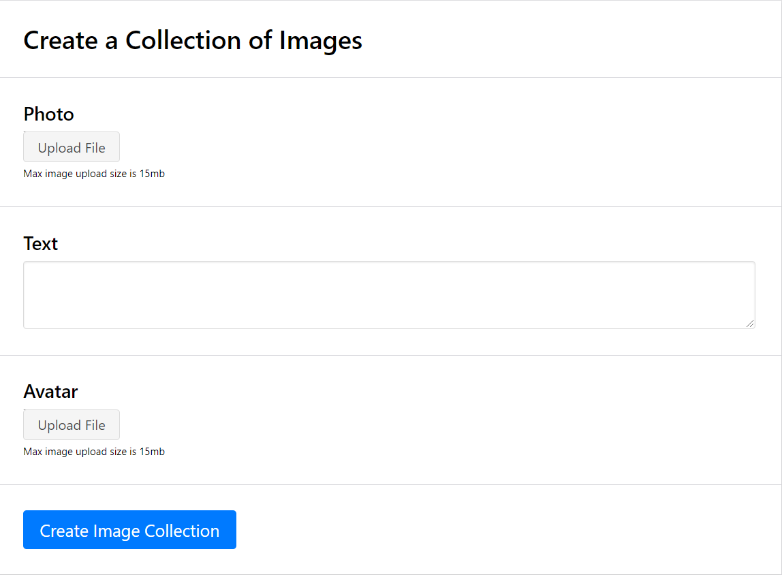Screen dimensions: 782x575
Task: Click the textarea resize handle corner
Action: (750, 324)
